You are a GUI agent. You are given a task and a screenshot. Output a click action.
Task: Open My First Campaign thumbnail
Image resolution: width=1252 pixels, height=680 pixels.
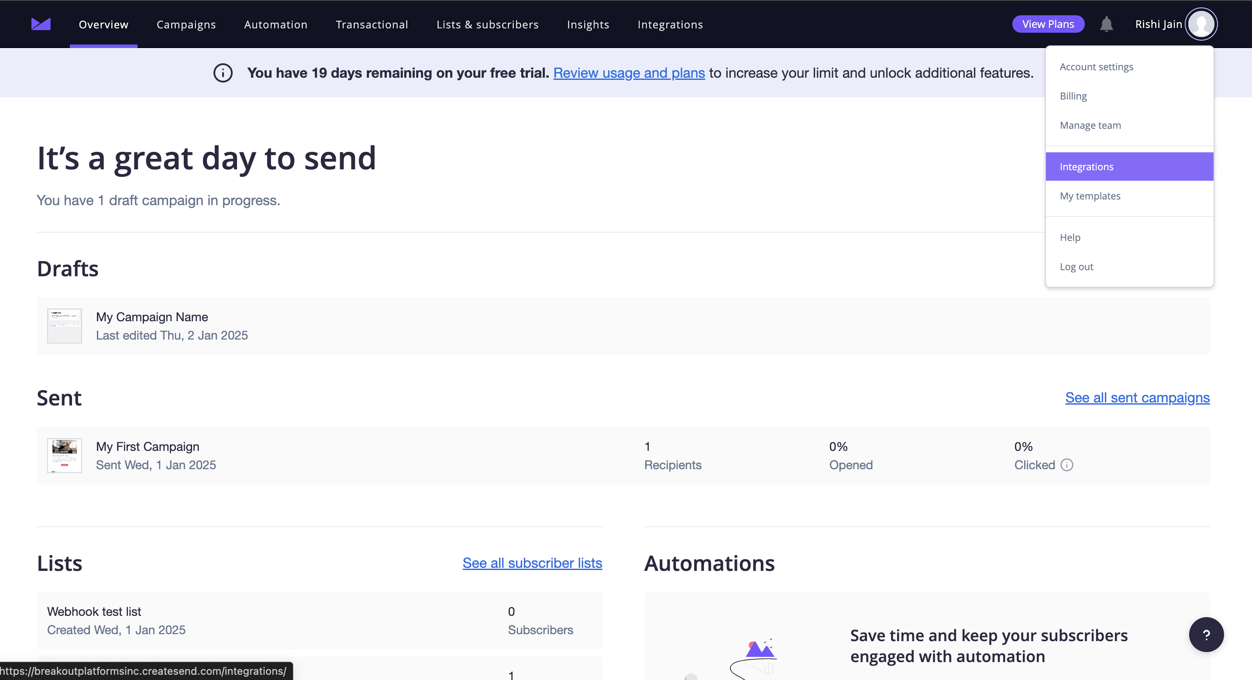coord(64,455)
